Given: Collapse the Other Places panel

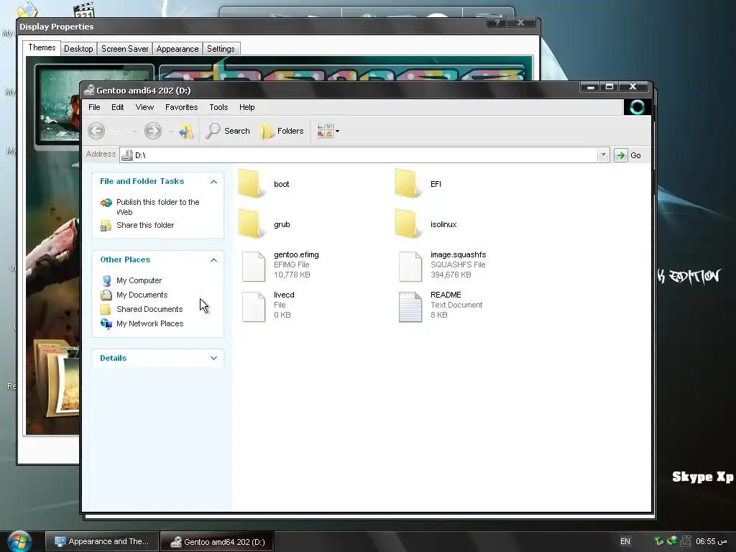Looking at the screenshot, I should pyautogui.click(x=213, y=259).
